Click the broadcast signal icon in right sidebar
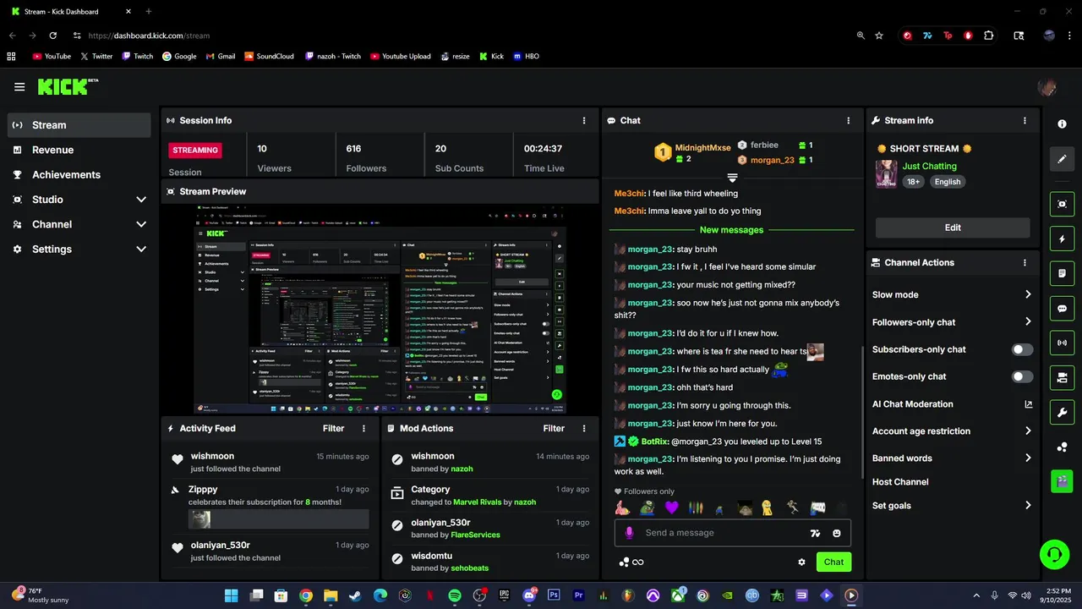 coord(1062,343)
